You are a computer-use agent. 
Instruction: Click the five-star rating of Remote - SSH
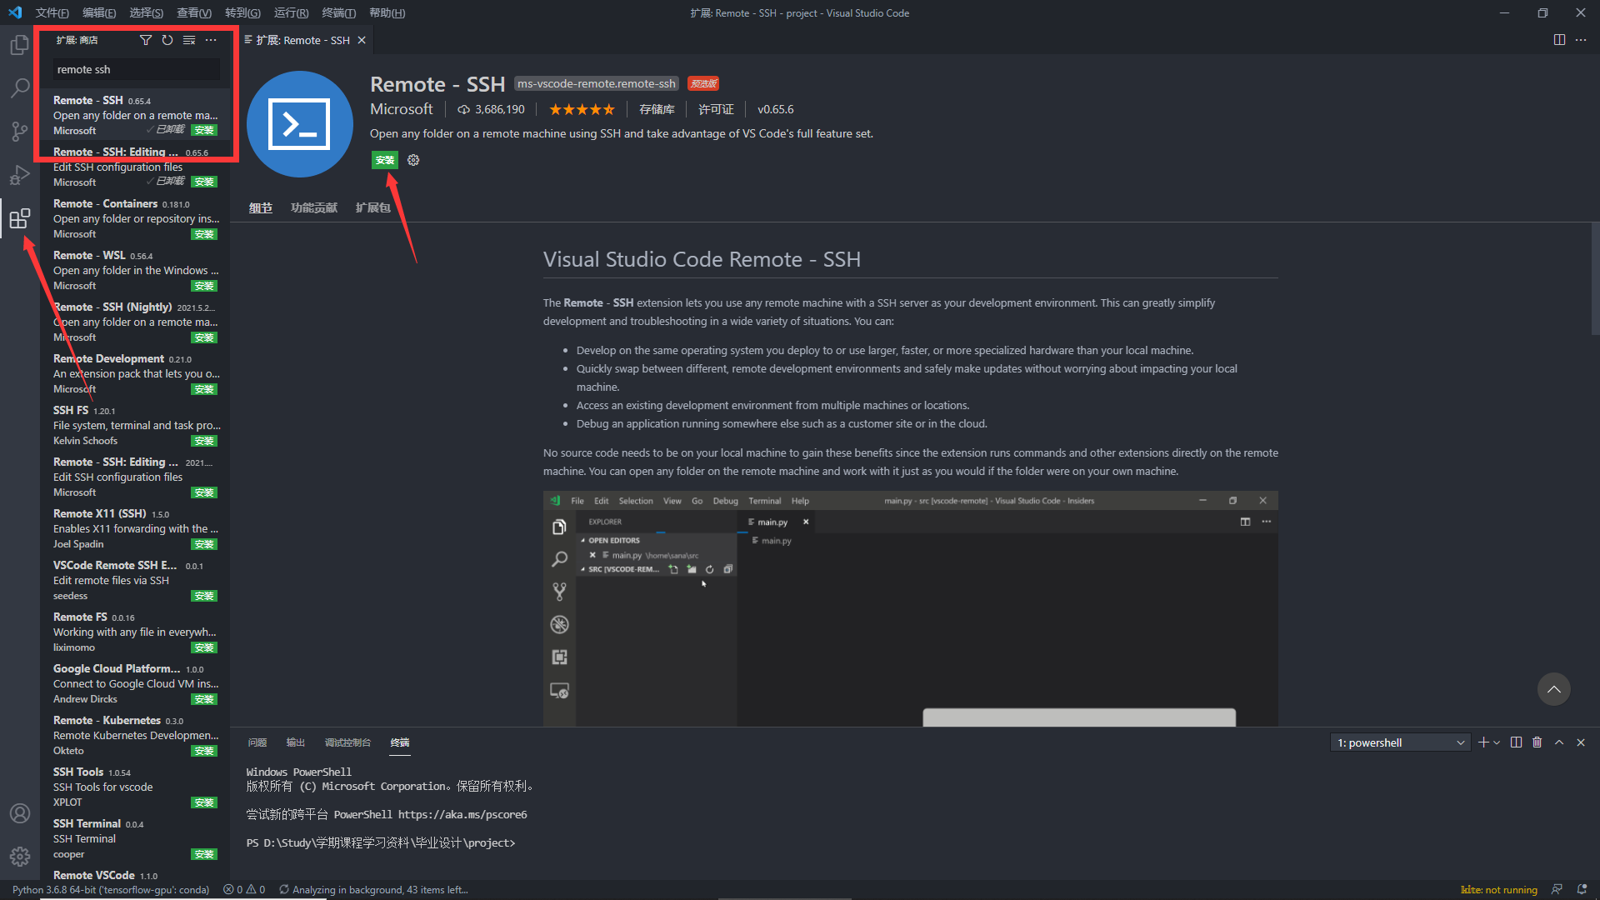[582, 109]
